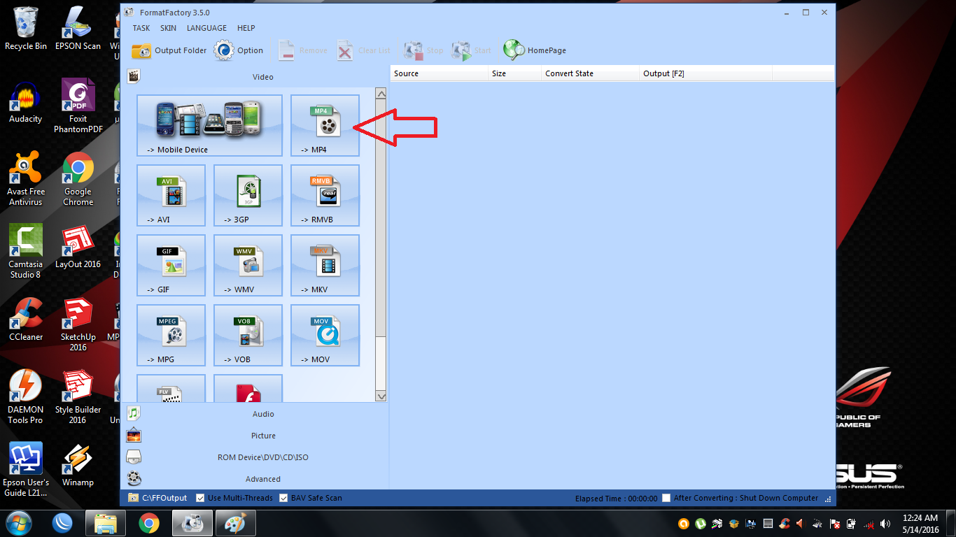Enable After Converting Shut Down Computer
The height and width of the screenshot is (537, 956).
point(666,498)
